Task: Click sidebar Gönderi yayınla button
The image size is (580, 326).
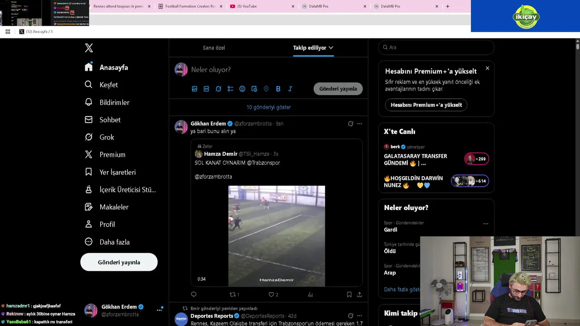Action: pyautogui.click(x=119, y=262)
